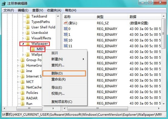This screenshot has height=119, width=168.
Task: Click the values list horizontal scrollbar thumb
Action: tap(97, 108)
